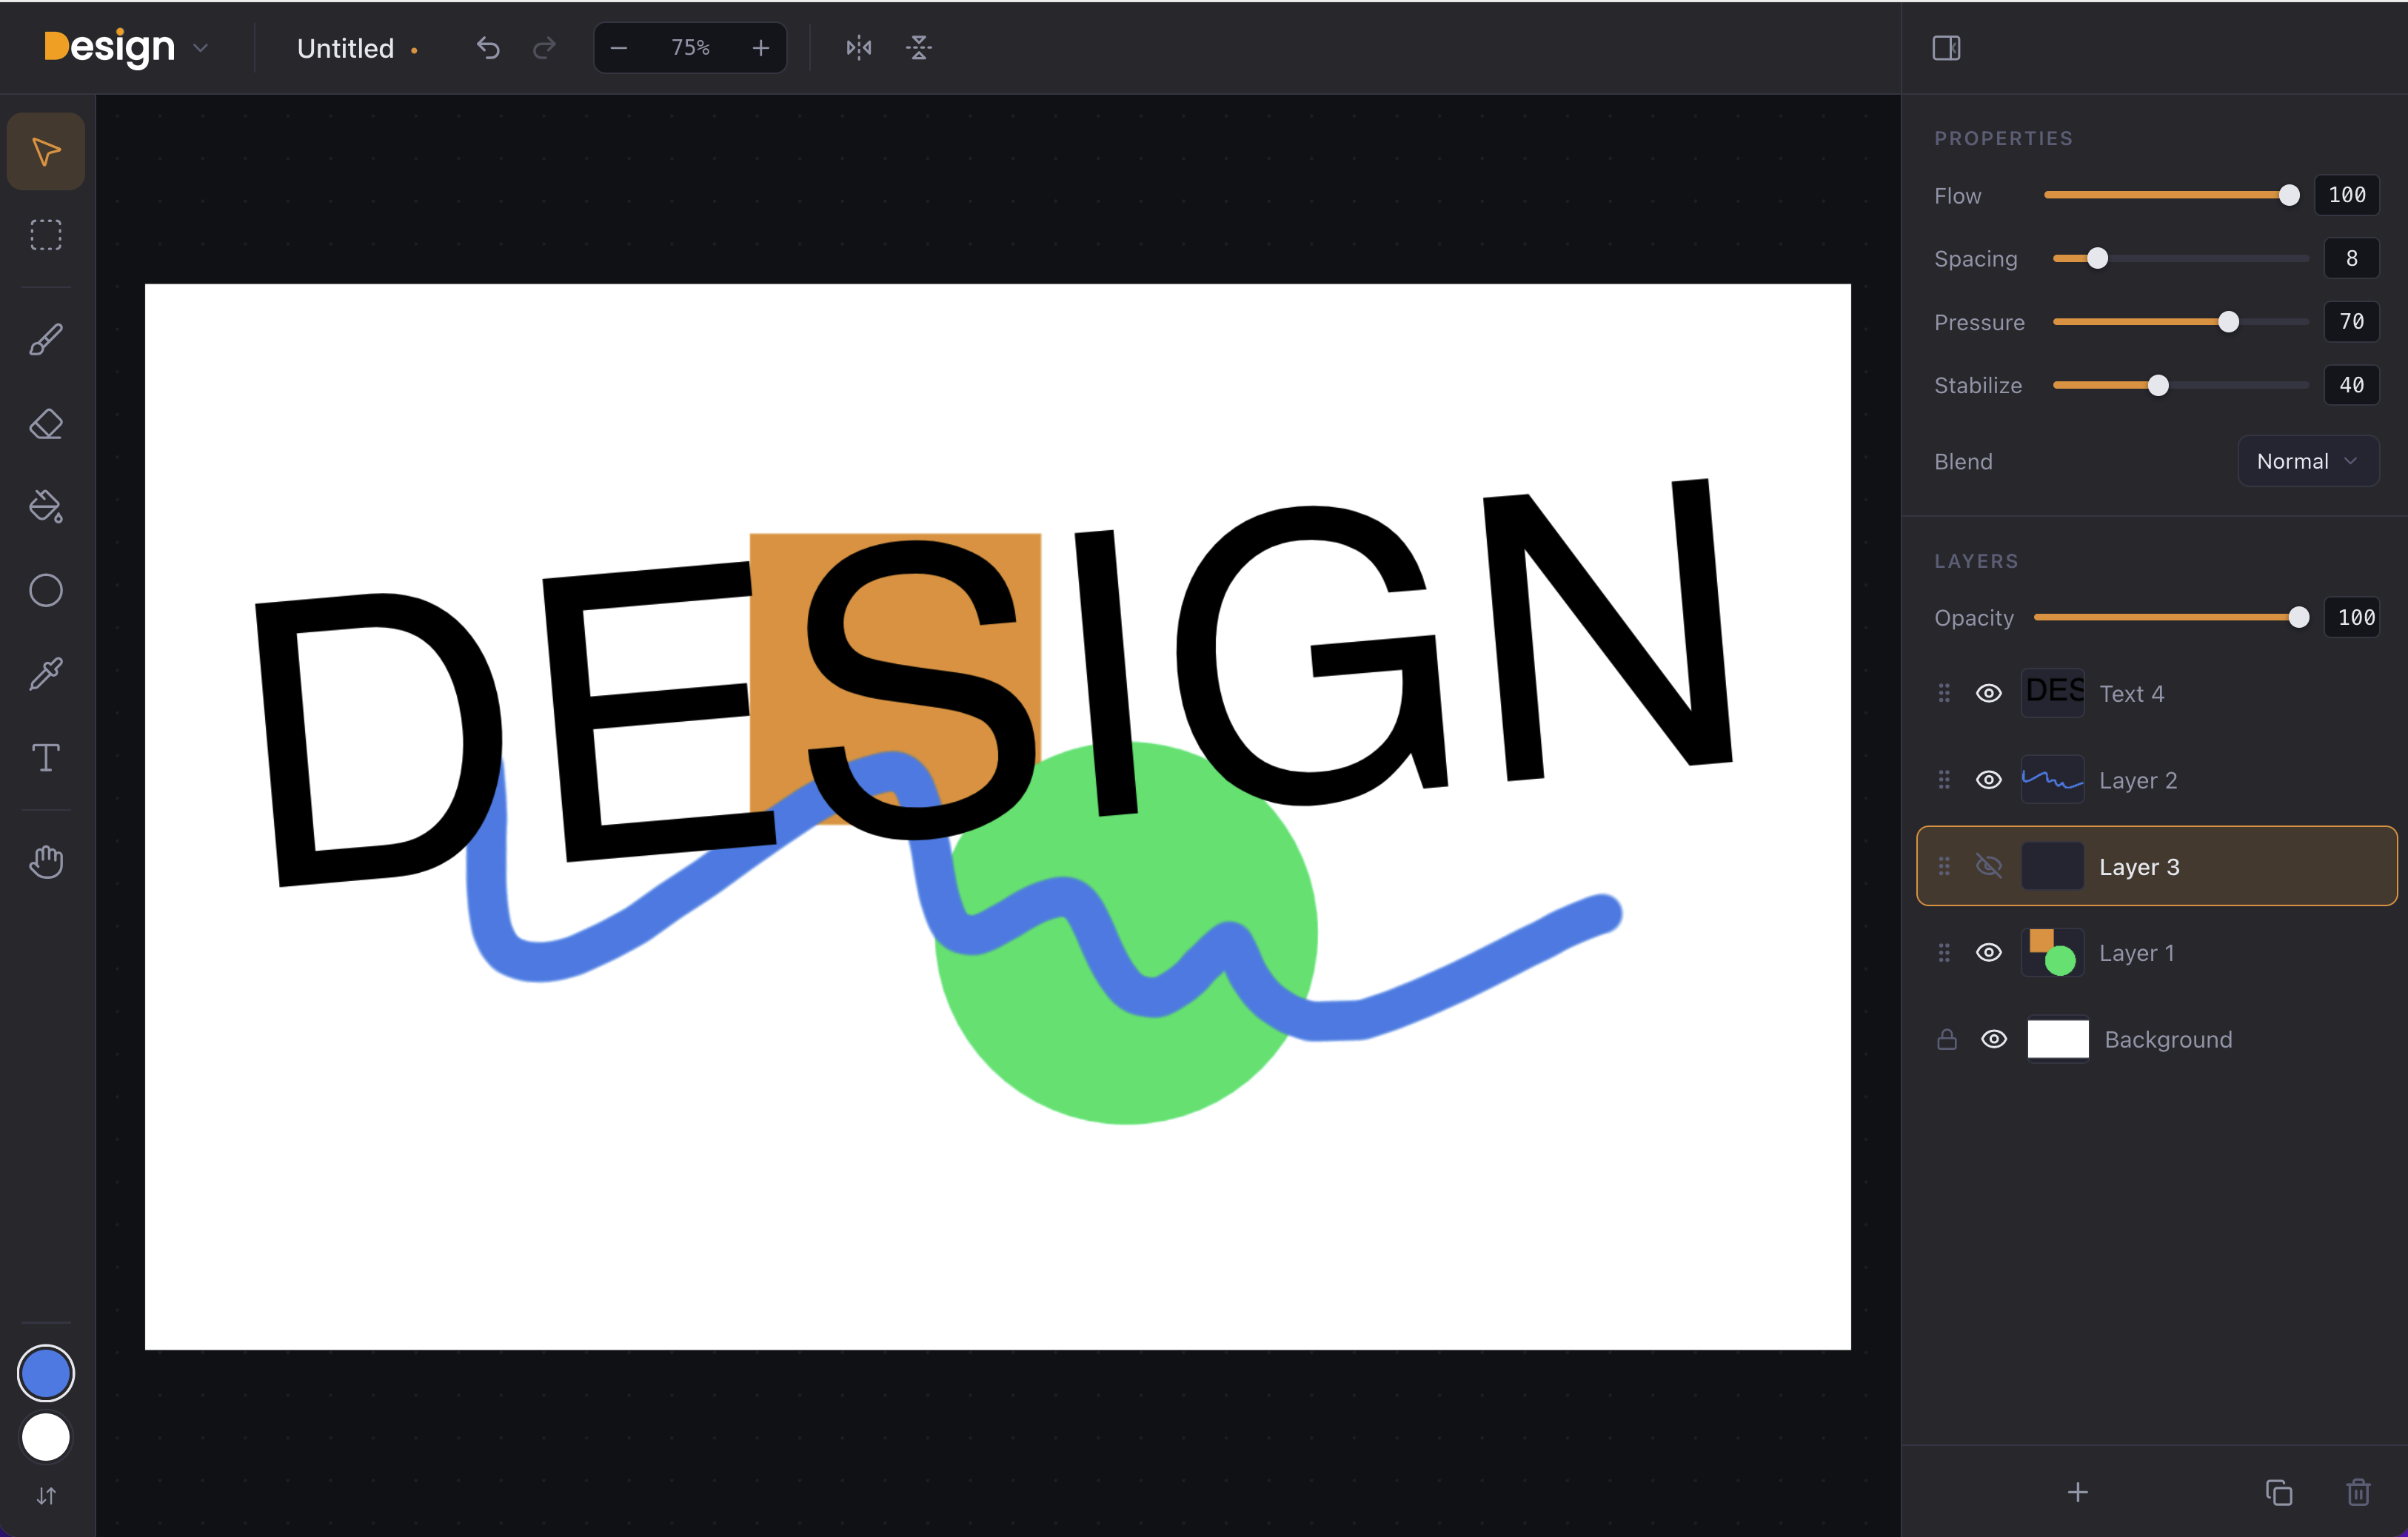Screen dimensions: 2408x1537
Task: Select the Eraser tool
Action: point(46,424)
